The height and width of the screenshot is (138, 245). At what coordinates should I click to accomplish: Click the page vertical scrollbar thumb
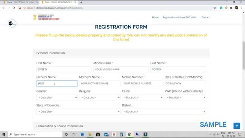pos(243,55)
